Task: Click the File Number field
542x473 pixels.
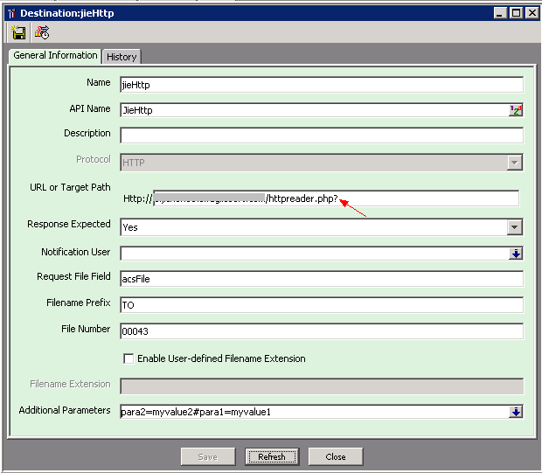Action: (x=320, y=331)
